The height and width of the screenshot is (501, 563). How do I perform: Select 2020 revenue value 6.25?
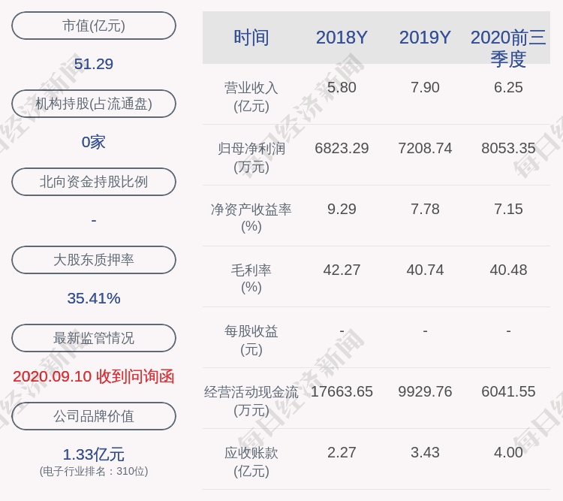(508, 87)
